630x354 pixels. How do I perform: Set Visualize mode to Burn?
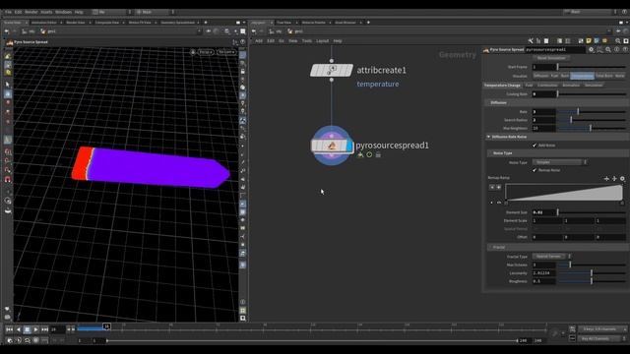pos(564,76)
